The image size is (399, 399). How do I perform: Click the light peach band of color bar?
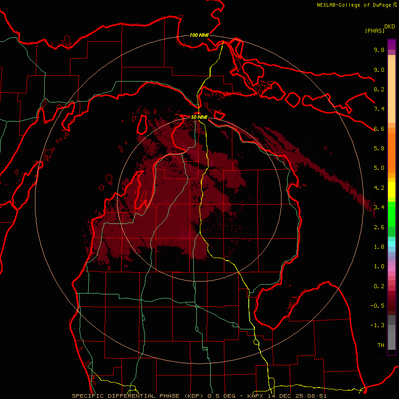coord(391,91)
